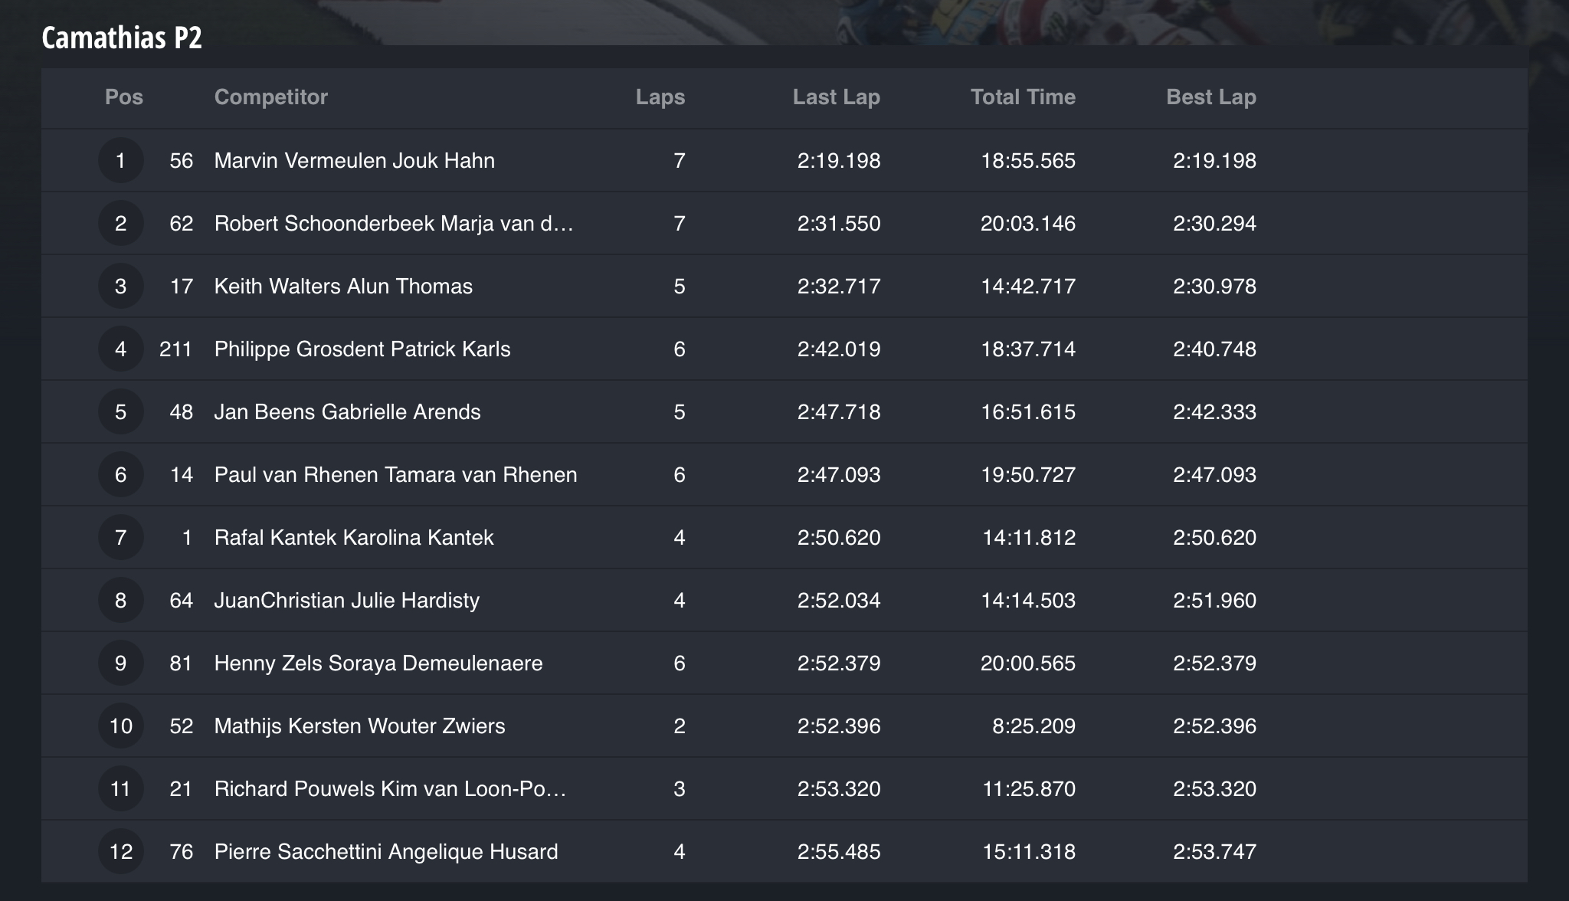Click the Laps column header
The width and height of the screenshot is (1569, 901).
coord(660,97)
